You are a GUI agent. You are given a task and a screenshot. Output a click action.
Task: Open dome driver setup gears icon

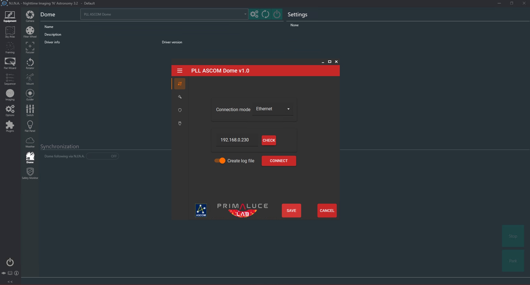[254, 14]
